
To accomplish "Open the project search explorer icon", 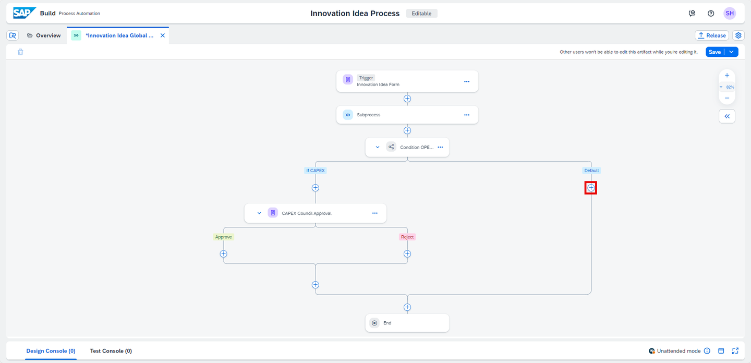I will point(13,35).
